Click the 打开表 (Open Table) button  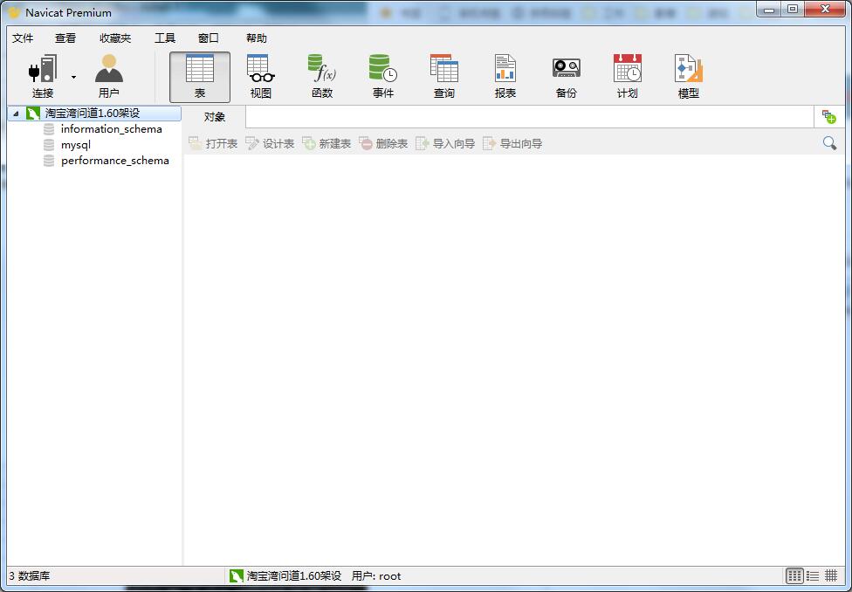213,143
